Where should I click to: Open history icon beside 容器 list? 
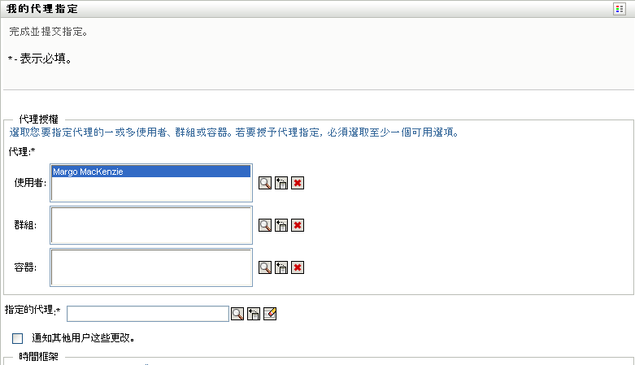click(x=281, y=267)
